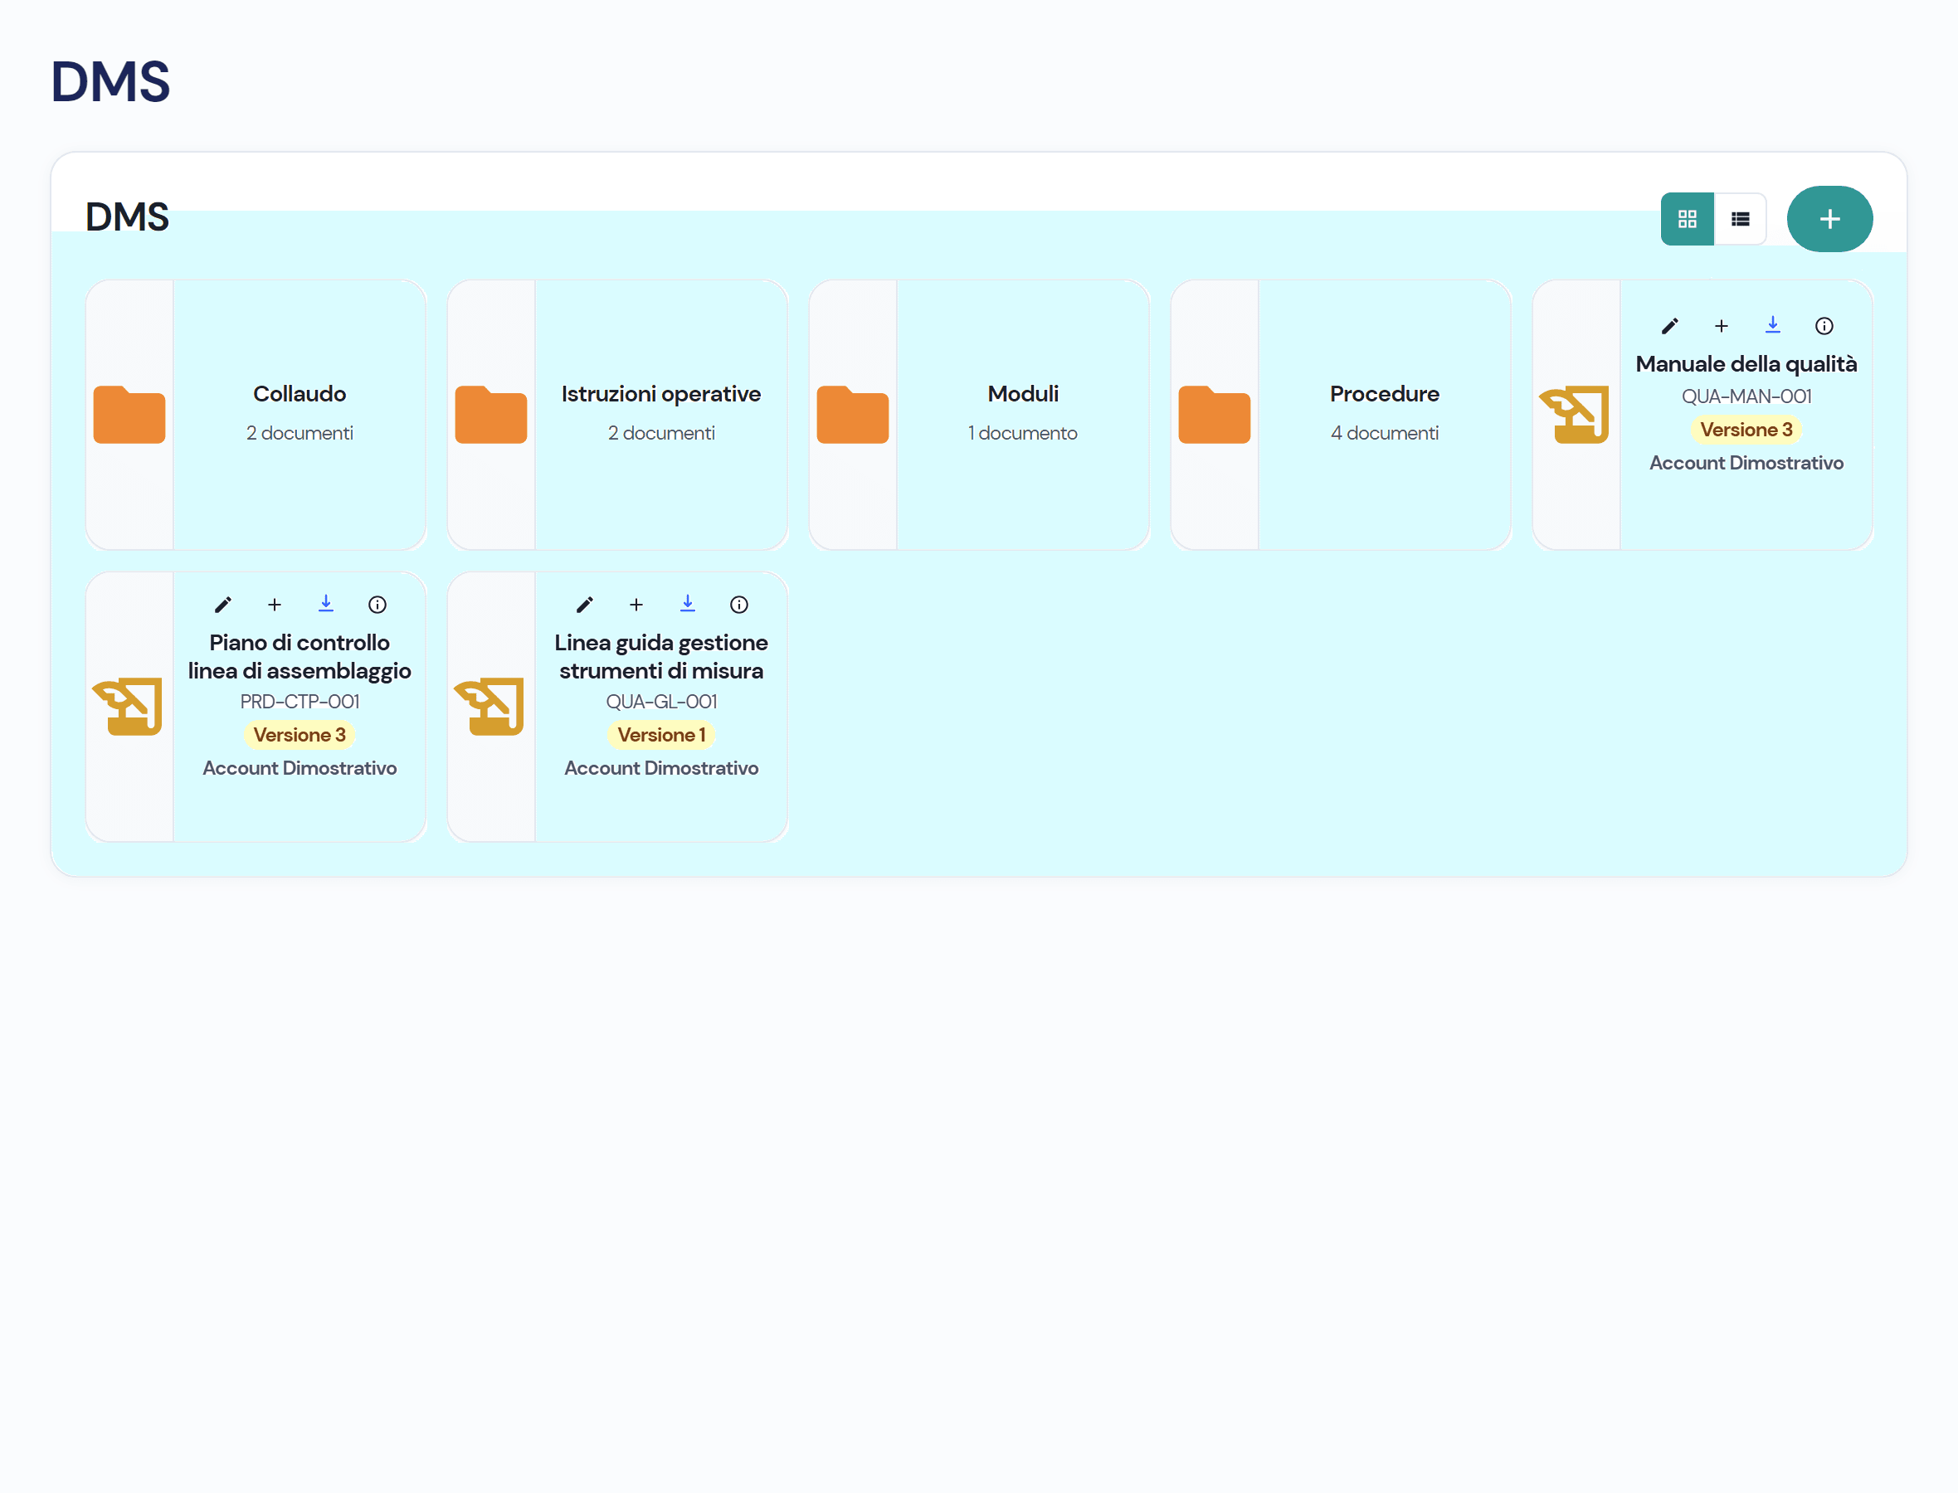Screen dimensions: 1958x1493
Task: Open Piano di controllo linea di assemblaggio title
Action: [x=300, y=657]
